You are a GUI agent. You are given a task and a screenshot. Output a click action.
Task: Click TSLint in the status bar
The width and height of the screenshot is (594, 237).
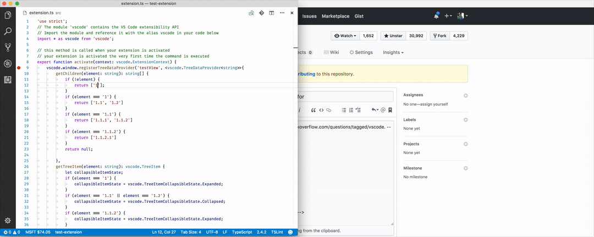pos(277,232)
